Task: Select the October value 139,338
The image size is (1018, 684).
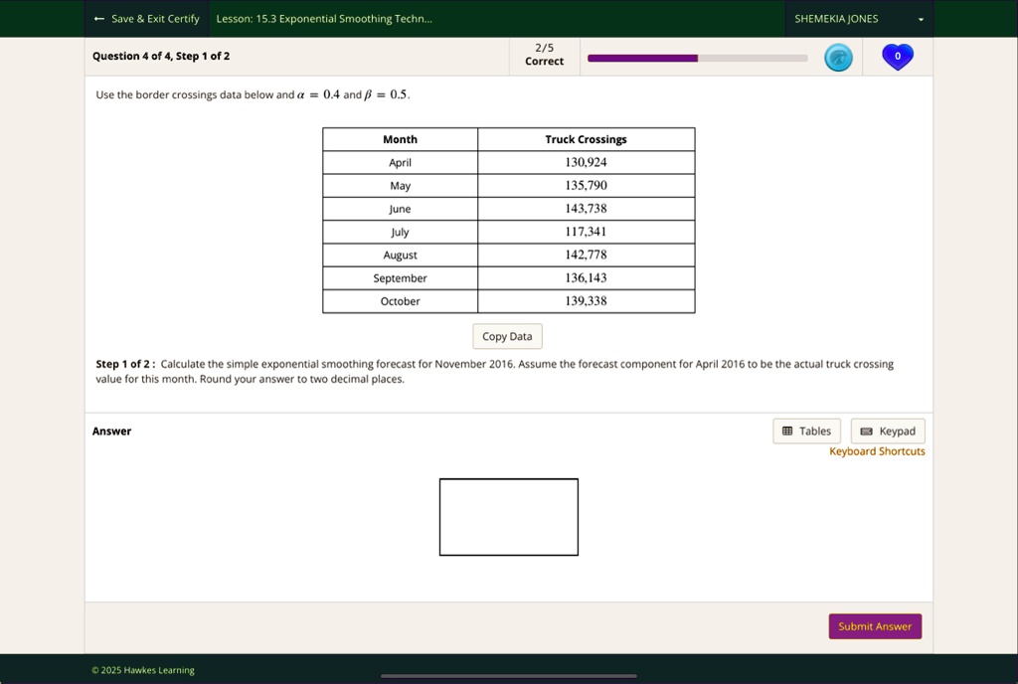Action: coord(586,301)
